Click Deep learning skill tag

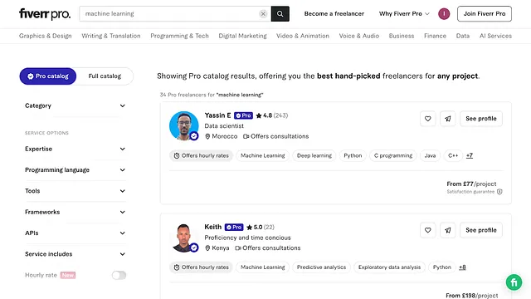314,155
